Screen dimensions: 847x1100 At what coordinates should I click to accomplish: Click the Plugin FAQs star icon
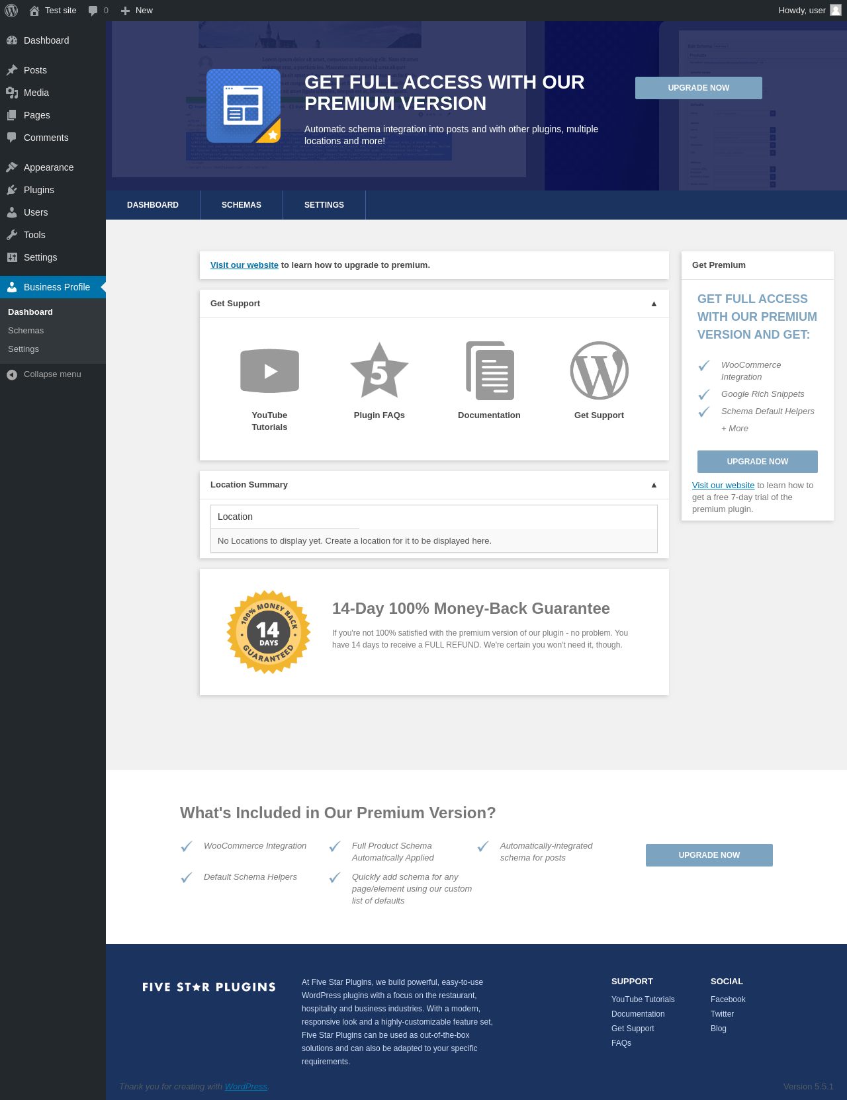(379, 371)
